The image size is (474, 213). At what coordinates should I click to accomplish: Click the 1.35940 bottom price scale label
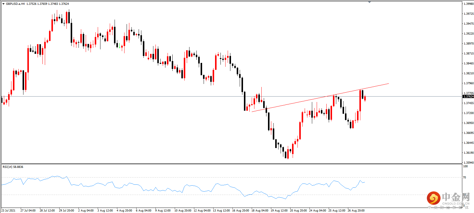[469, 163]
